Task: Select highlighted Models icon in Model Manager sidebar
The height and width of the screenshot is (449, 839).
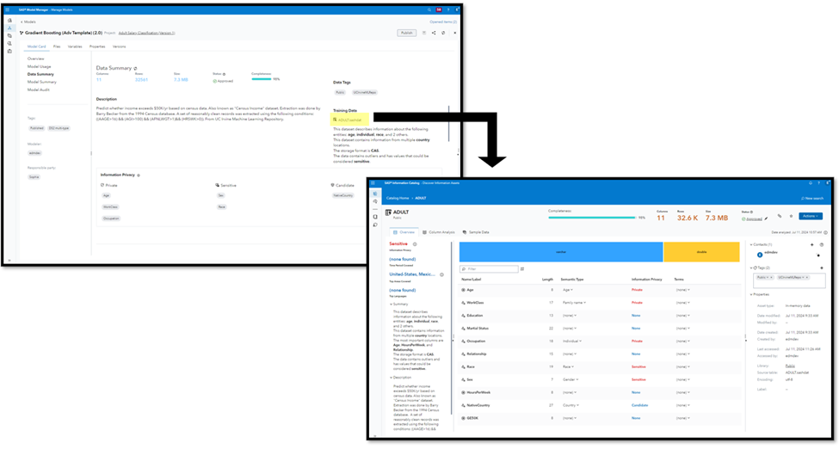Action: [x=9, y=28]
